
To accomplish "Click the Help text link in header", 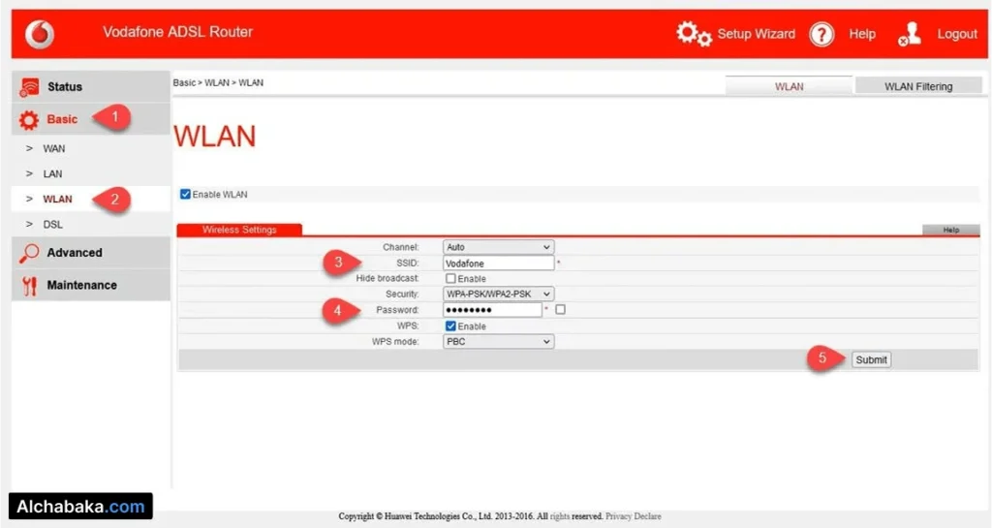I will tap(862, 34).
